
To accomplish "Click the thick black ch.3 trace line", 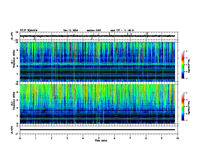I will coord(97,130).
